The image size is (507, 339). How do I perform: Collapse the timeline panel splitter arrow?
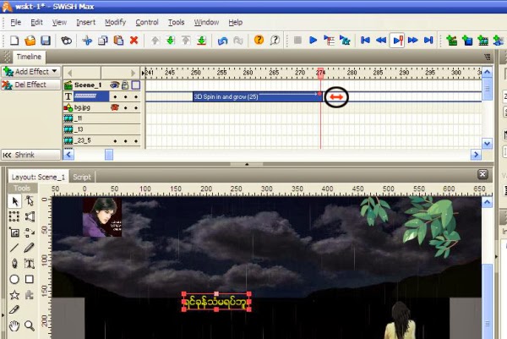pos(247,164)
